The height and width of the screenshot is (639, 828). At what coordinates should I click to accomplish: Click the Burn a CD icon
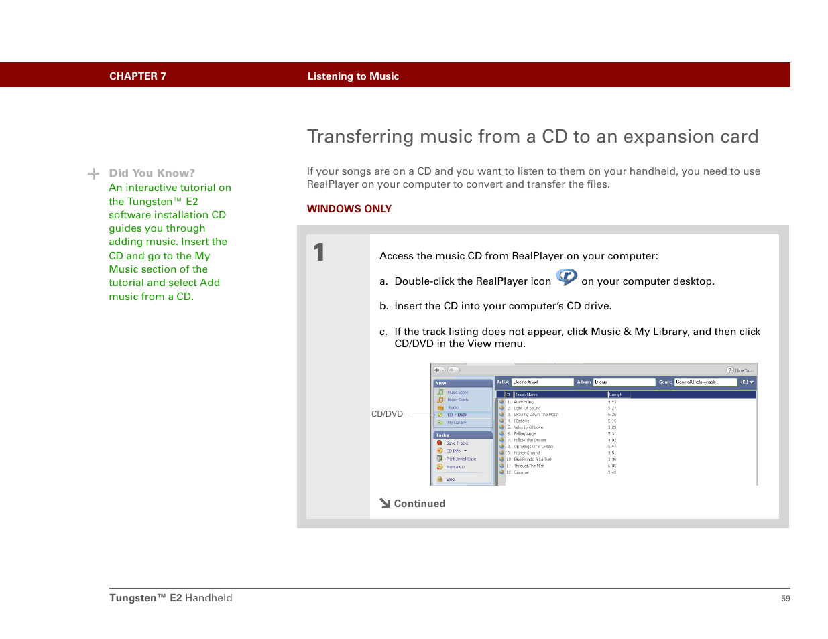coord(440,467)
